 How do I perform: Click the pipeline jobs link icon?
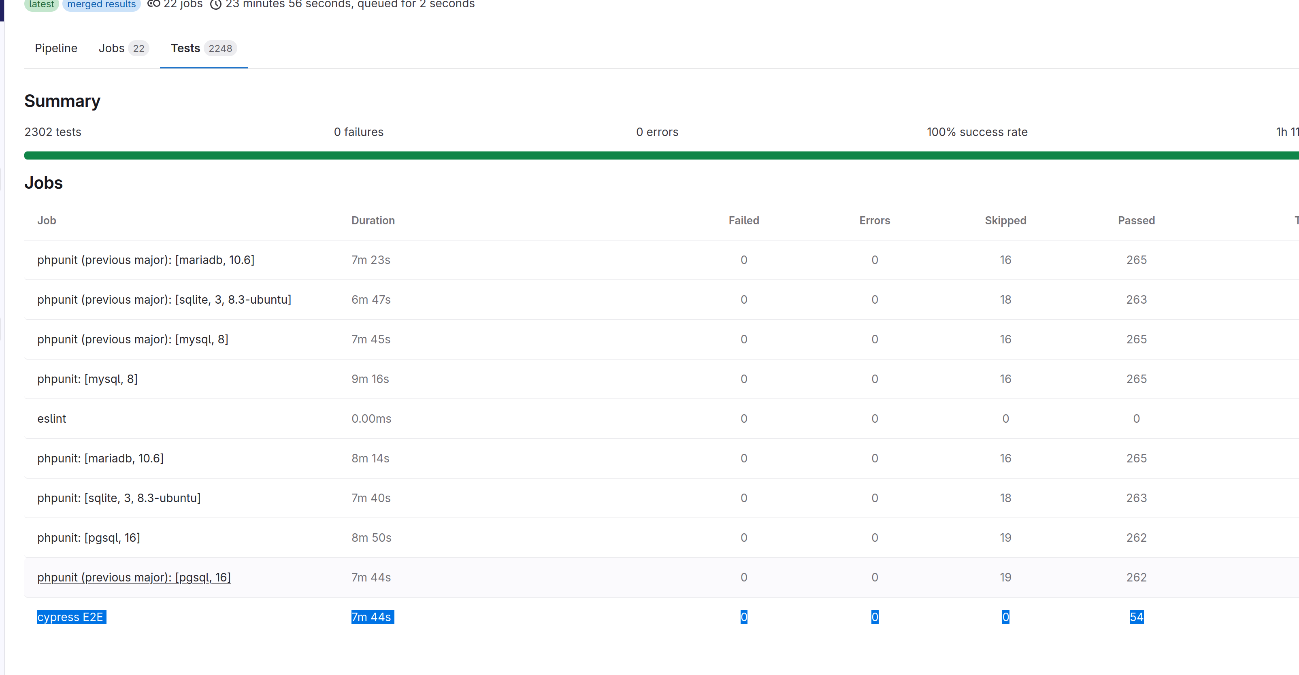point(153,4)
